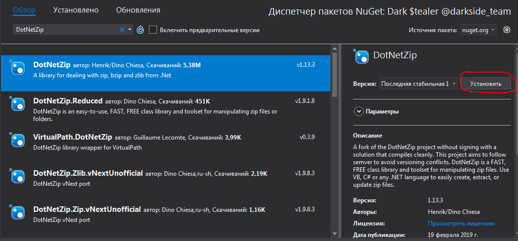Click the DotNetZip search input field
Viewport: 518px width, 241px height.
click(x=66, y=30)
